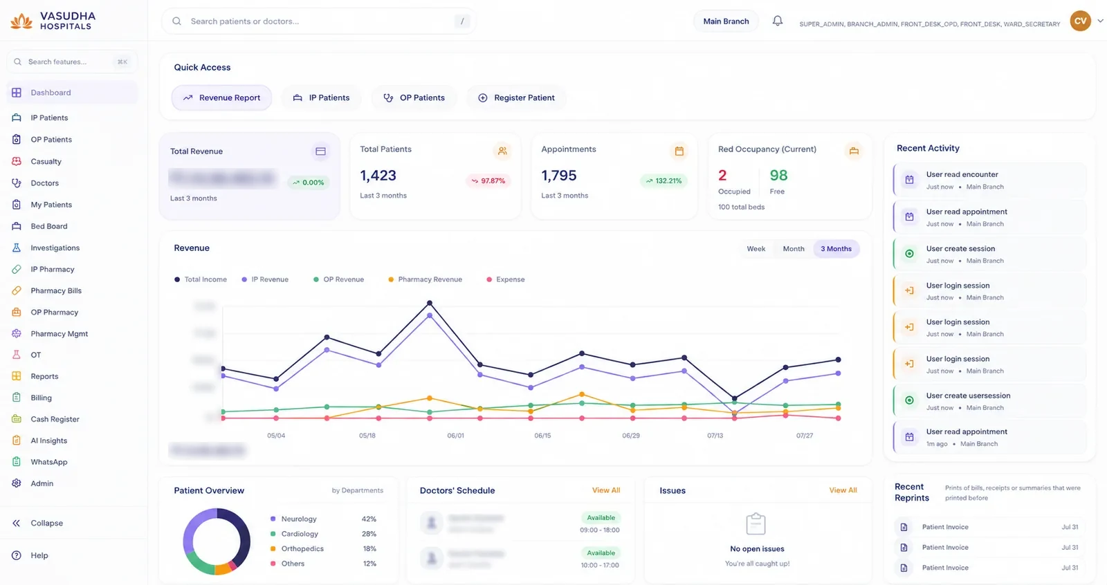Click the Total Patients card icon
The image size is (1107, 585).
pos(502,151)
